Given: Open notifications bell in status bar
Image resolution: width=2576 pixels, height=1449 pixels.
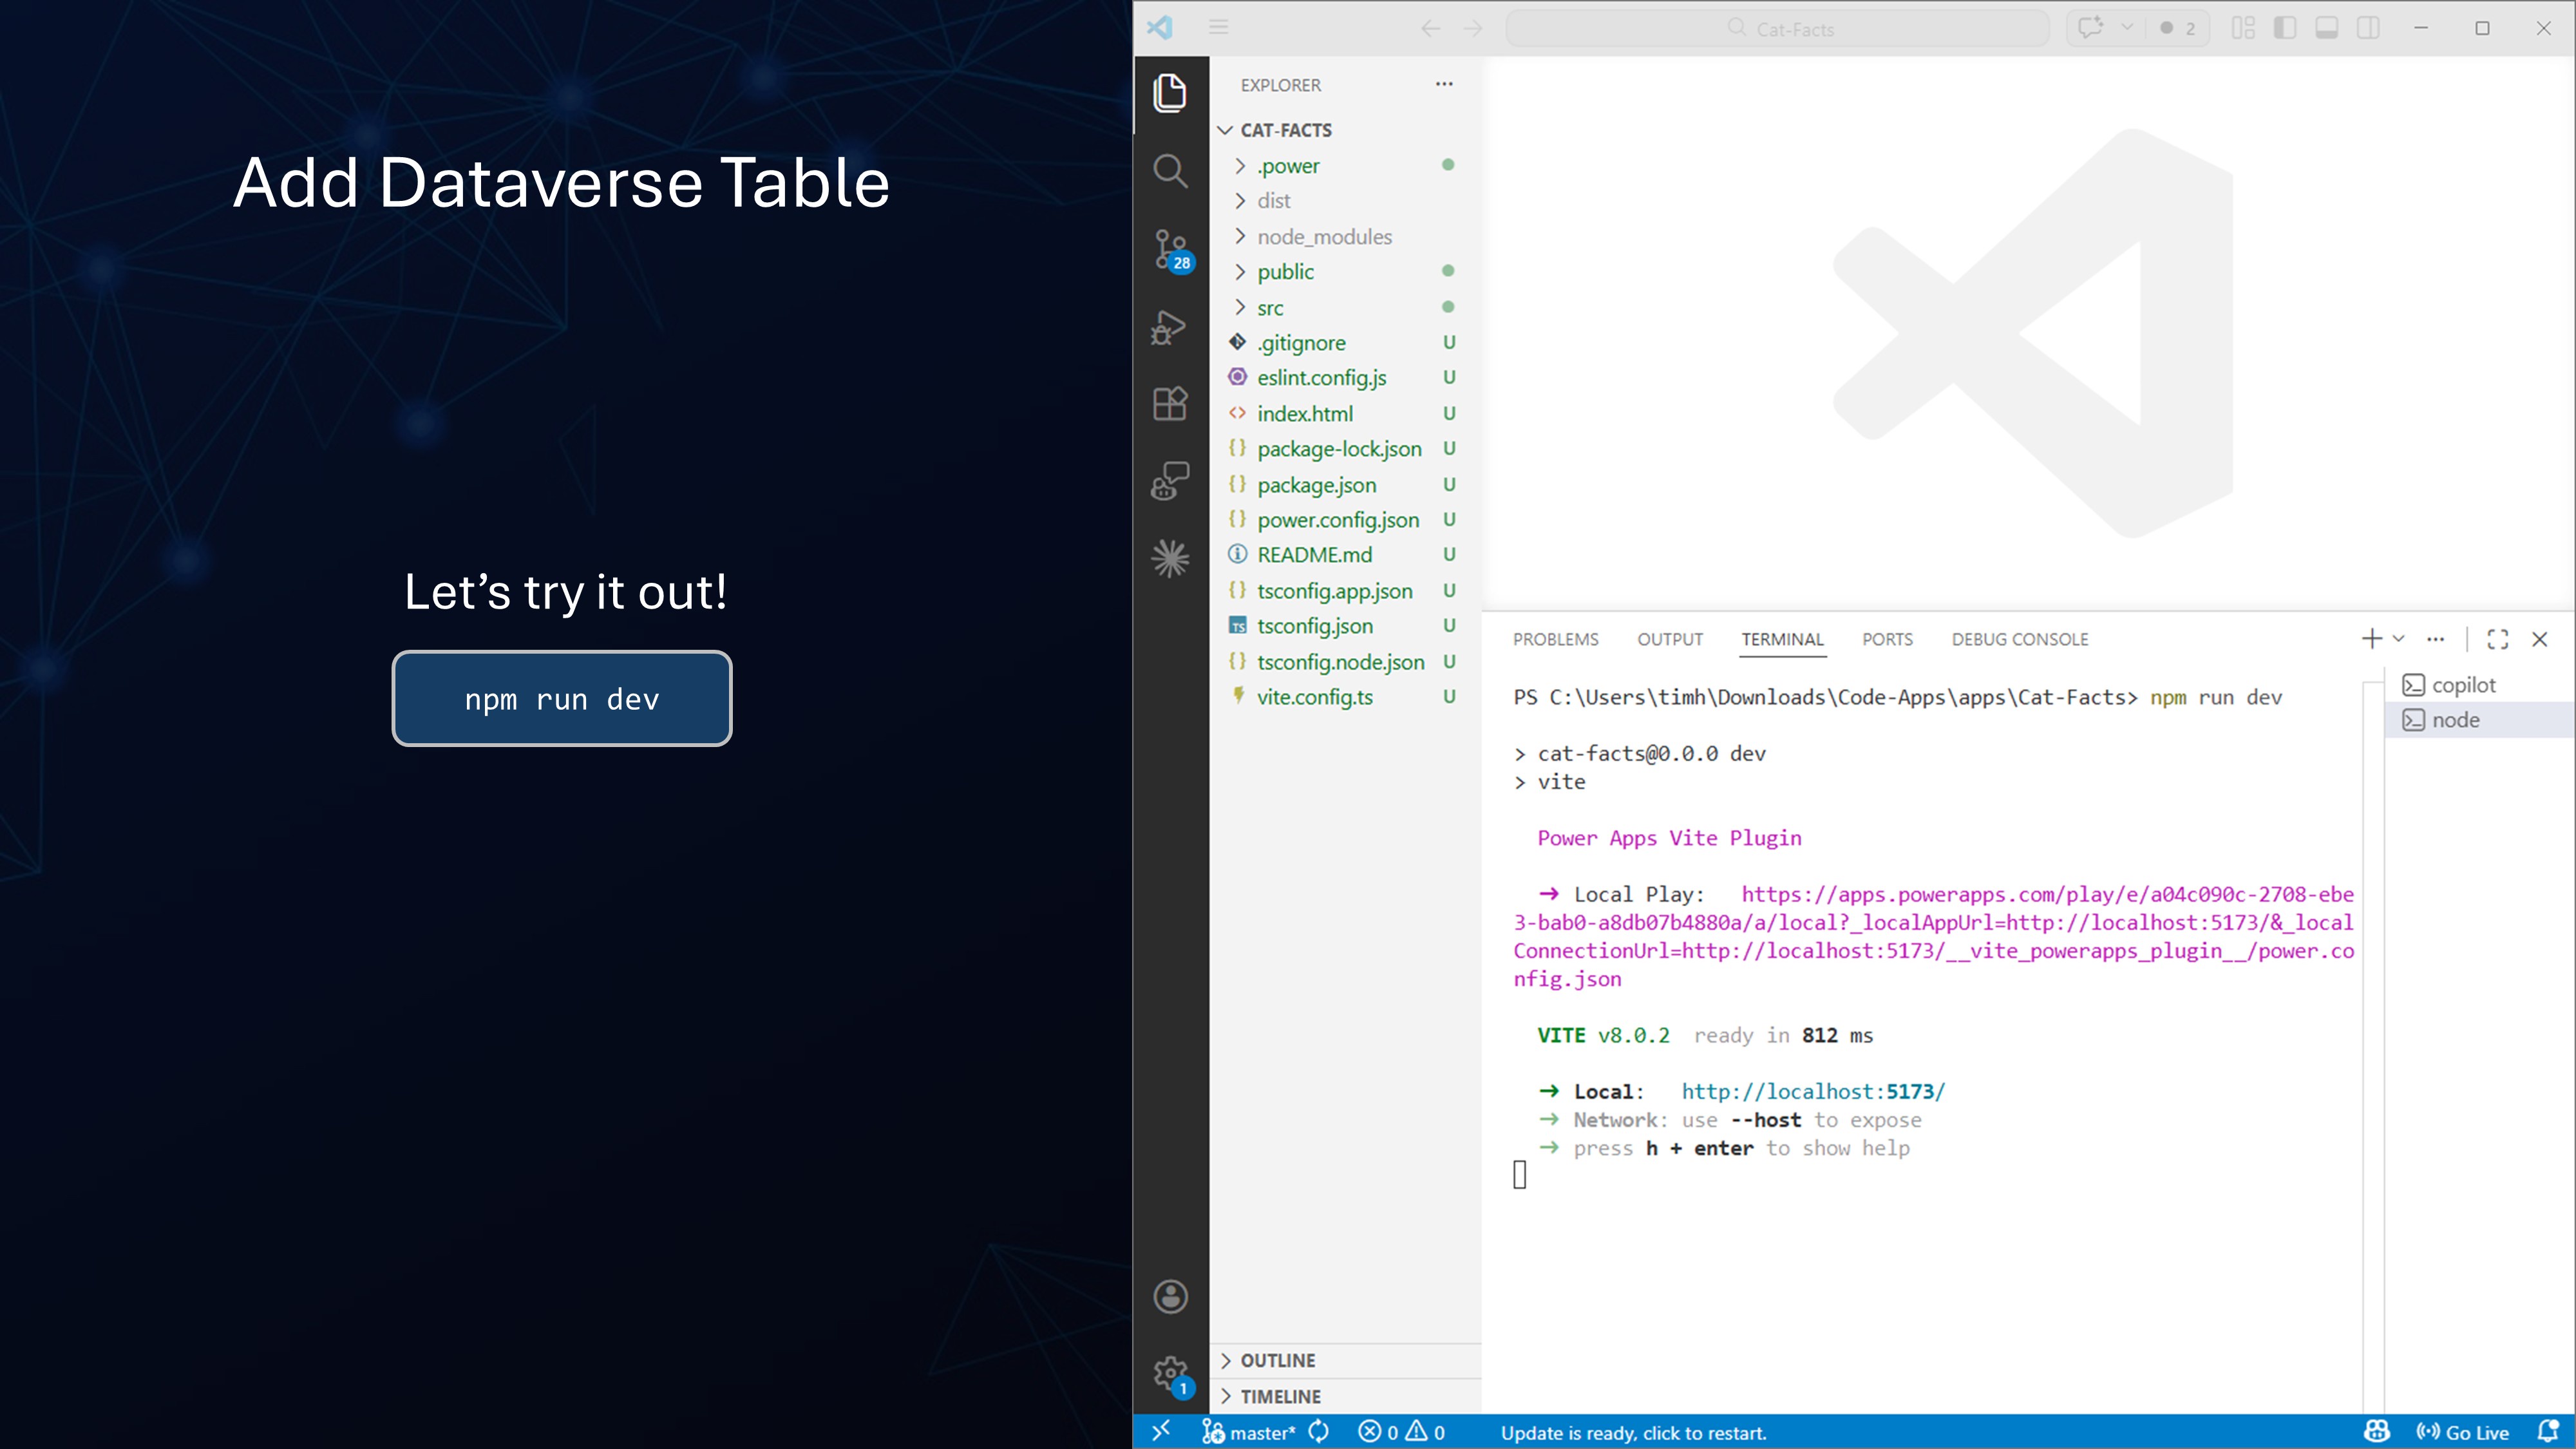Looking at the screenshot, I should tap(2548, 1432).
